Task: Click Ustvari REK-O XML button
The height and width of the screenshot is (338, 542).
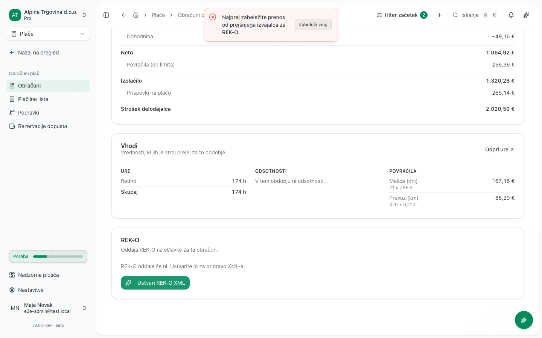Action: click(x=155, y=283)
